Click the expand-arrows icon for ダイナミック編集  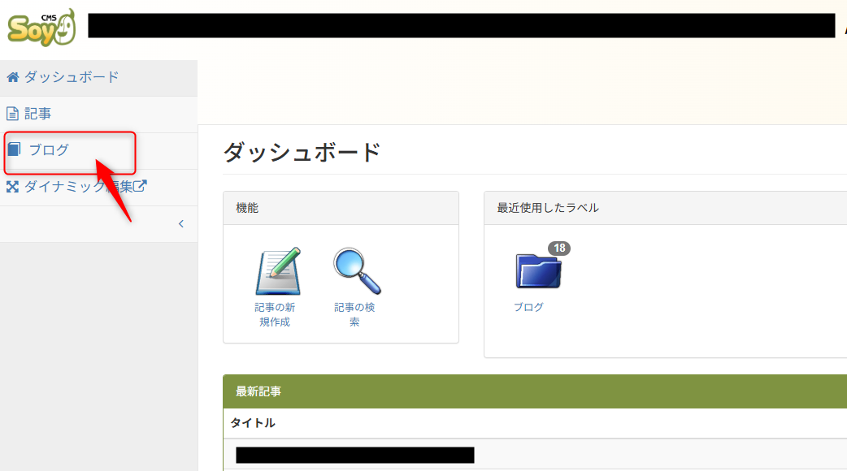tap(12, 187)
